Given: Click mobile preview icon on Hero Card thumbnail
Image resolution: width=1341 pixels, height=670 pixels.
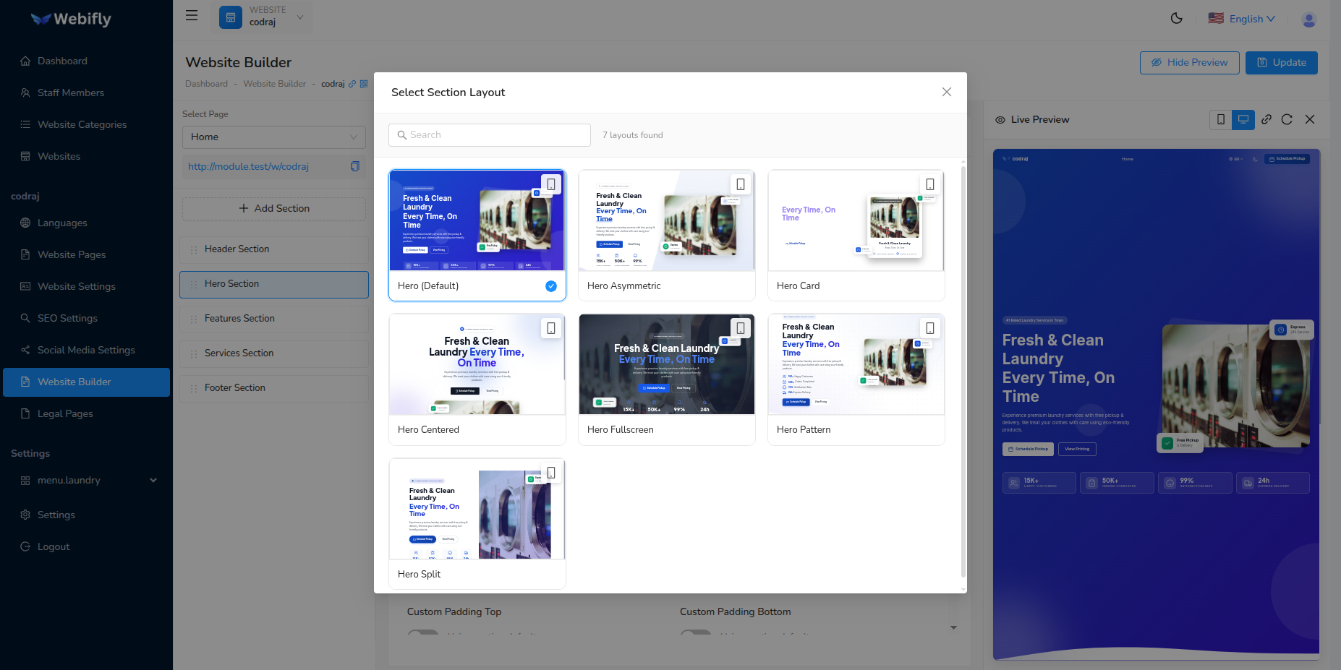Looking at the screenshot, I should 929,184.
